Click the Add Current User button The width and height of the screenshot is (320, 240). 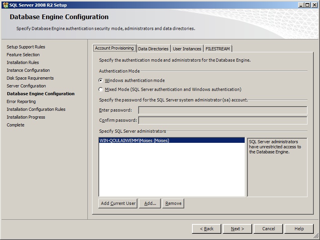[118, 203]
